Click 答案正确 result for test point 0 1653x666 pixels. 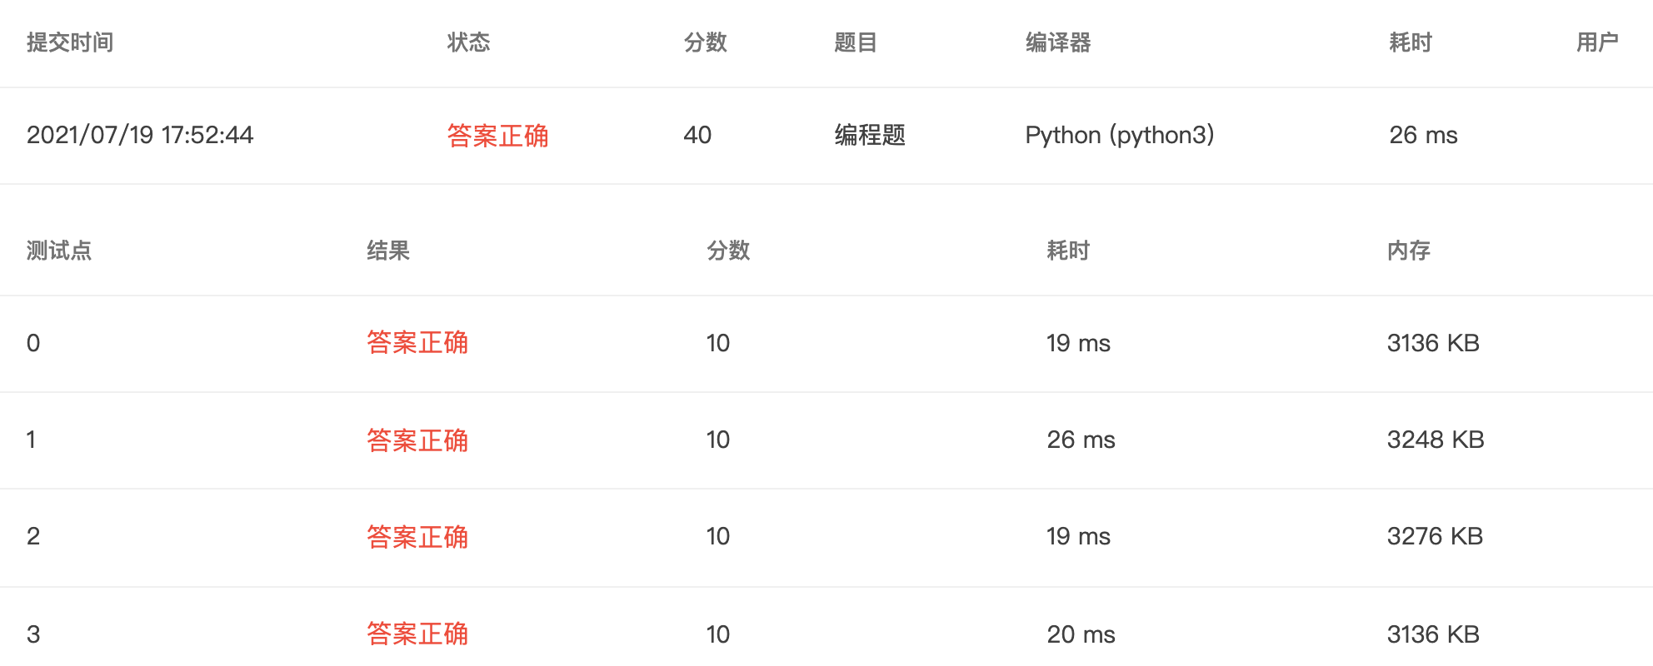[417, 343]
